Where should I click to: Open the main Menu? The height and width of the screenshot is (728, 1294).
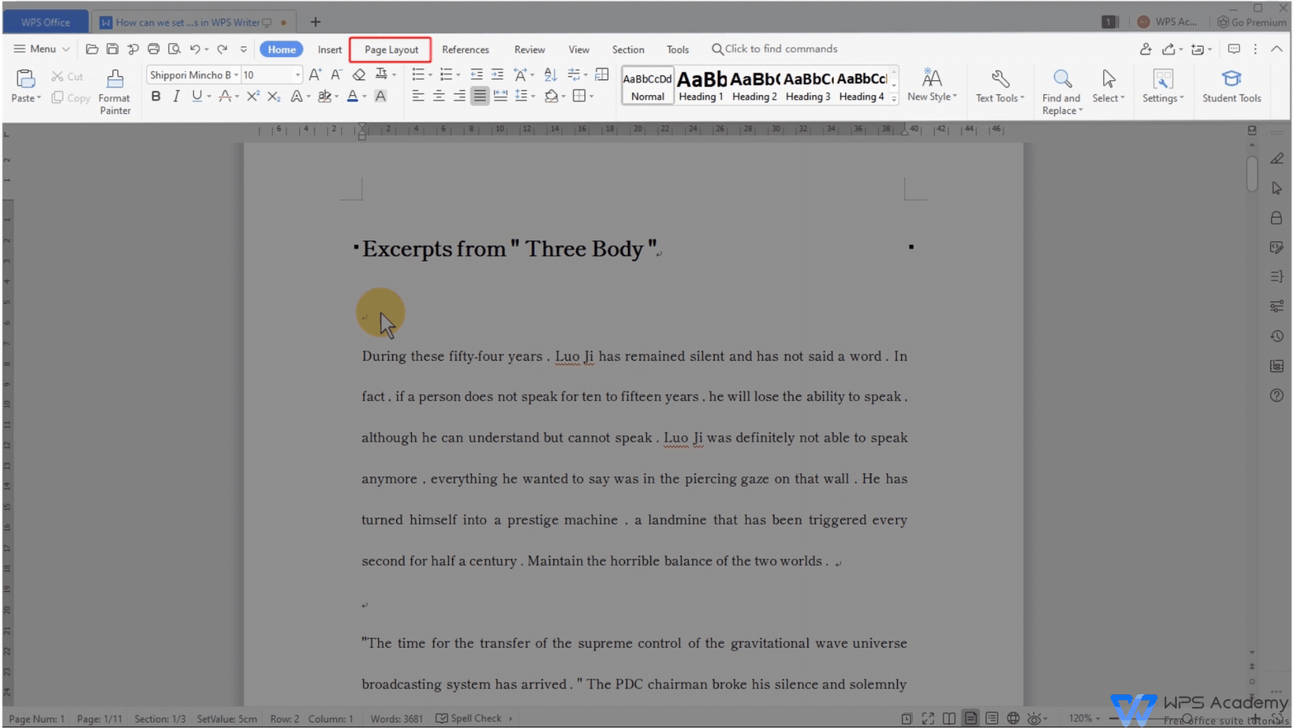41,50
